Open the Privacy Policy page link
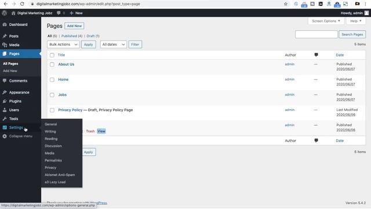The width and height of the screenshot is (371, 209). tap(70, 110)
